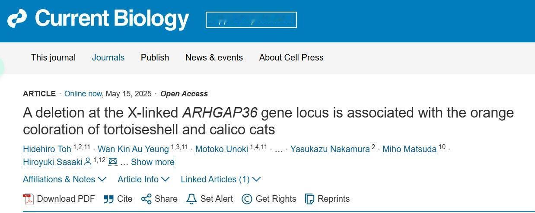The image size is (535, 213).
Task: Open the This journal menu
Action: click(x=53, y=57)
